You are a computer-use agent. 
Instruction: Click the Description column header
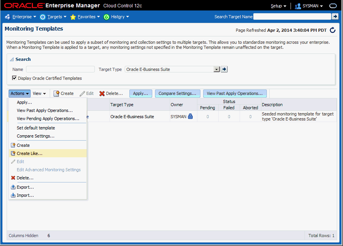click(299, 105)
